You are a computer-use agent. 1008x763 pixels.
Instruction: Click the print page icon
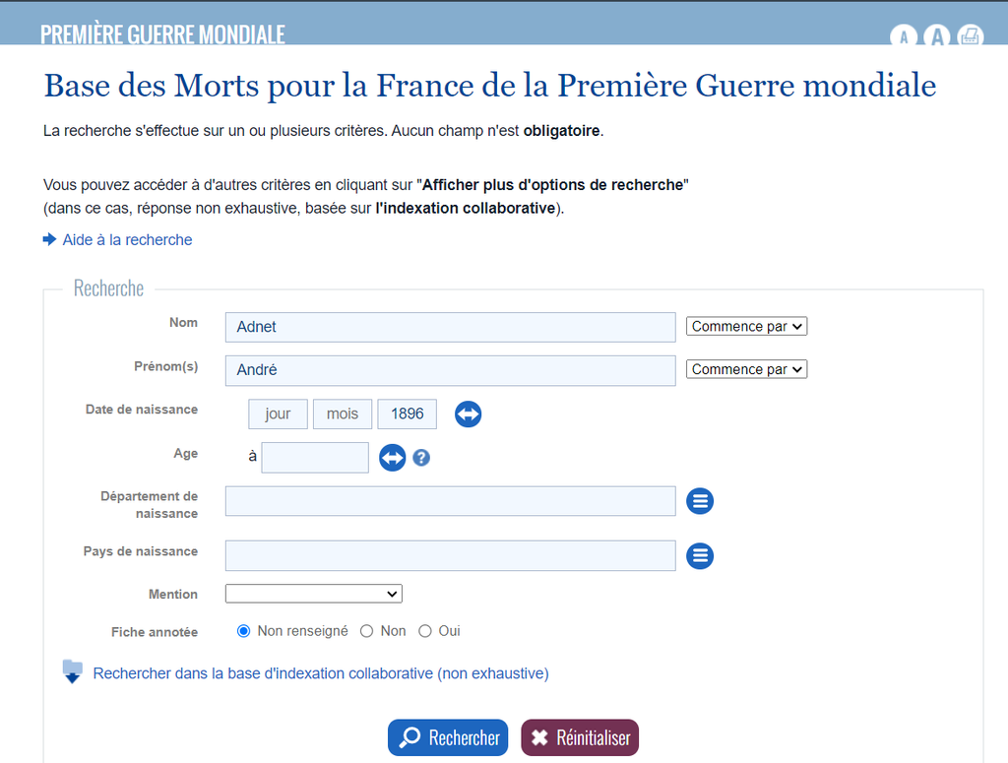coord(970,37)
